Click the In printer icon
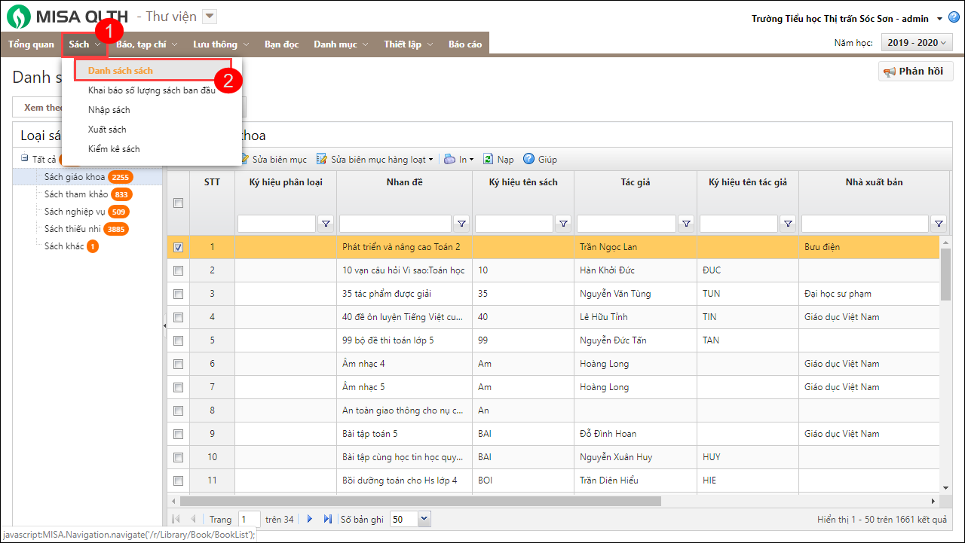 [450, 159]
